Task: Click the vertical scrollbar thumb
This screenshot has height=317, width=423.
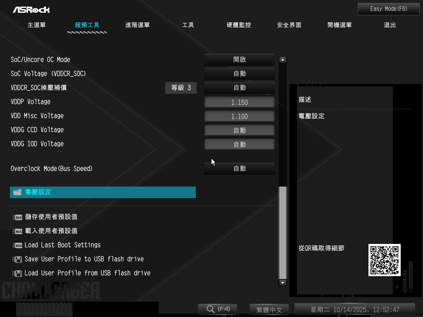Action: point(283,232)
